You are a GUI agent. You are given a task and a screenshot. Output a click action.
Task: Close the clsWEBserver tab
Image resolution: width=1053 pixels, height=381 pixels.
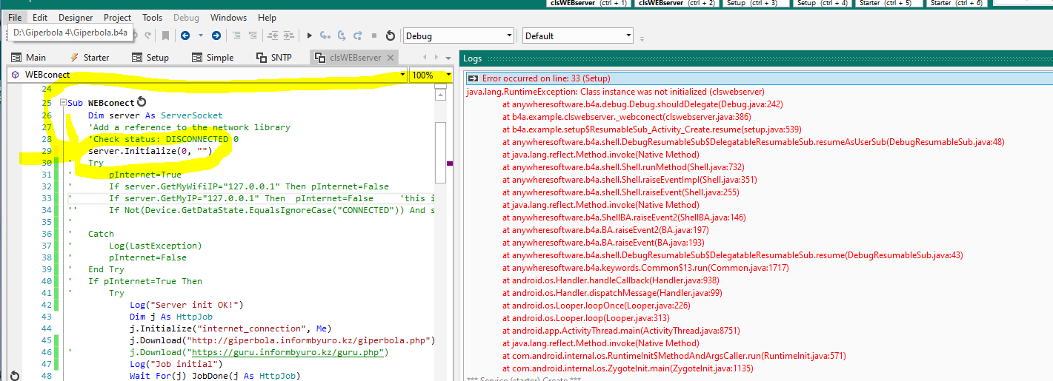[391, 58]
